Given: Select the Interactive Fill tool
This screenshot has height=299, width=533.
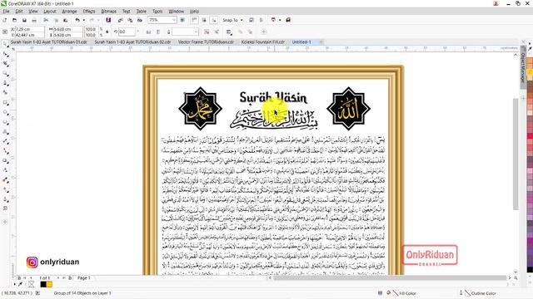Looking at the screenshot, I should tap(5, 190).
